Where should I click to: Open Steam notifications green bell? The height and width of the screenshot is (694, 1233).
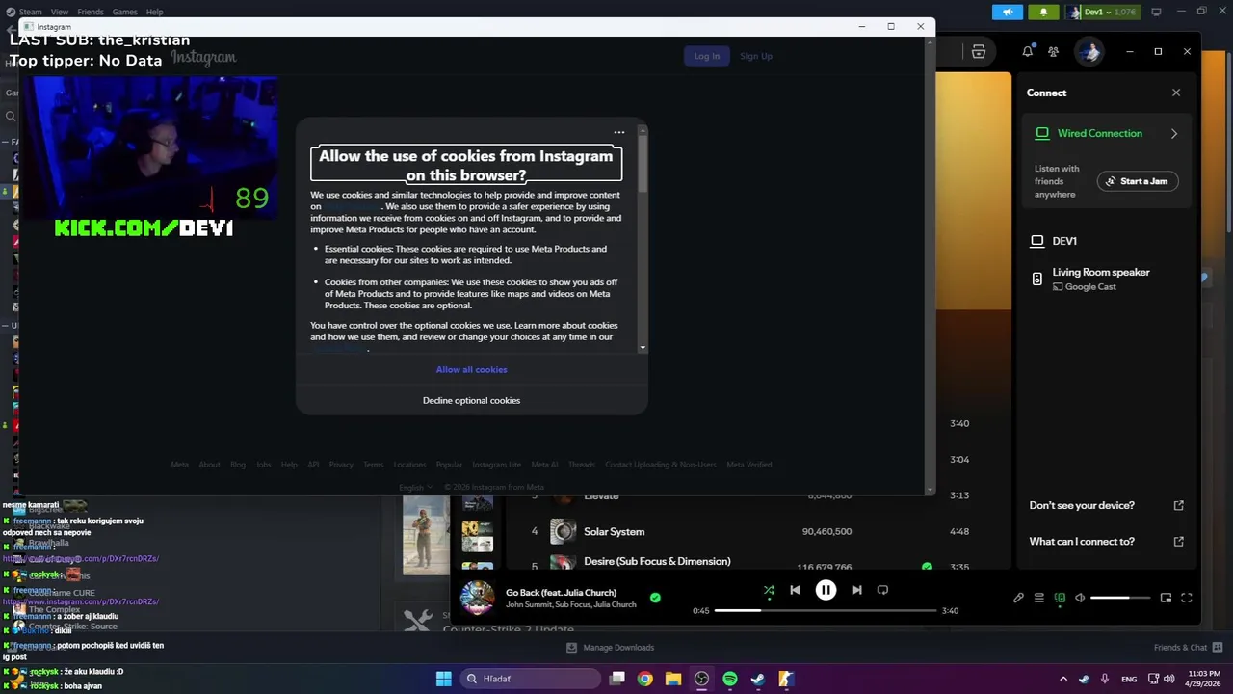pos(1043,12)
